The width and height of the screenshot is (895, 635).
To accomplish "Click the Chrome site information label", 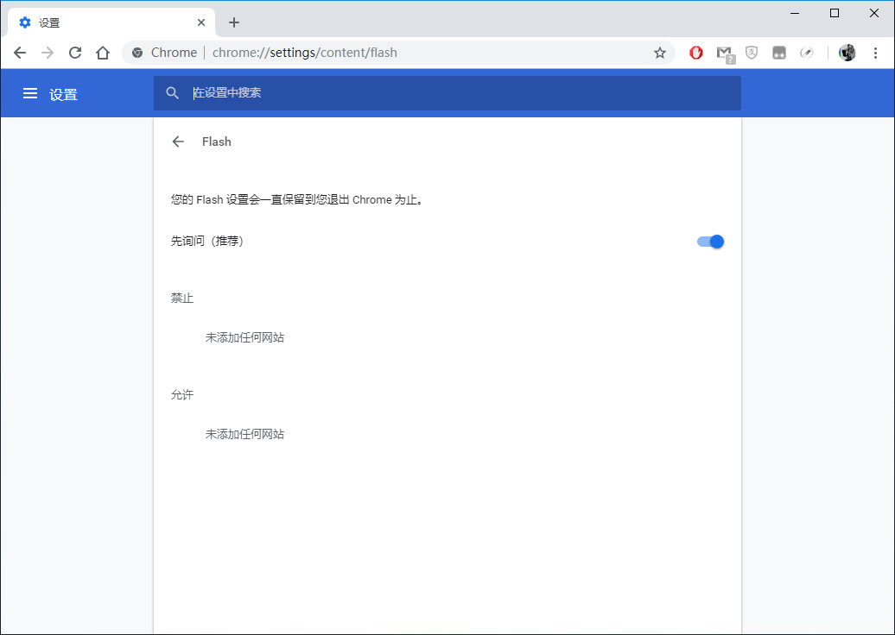I will [169, 53].
